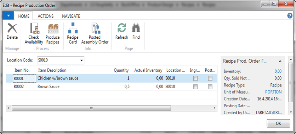Click the FactBox vertical scrollbar thumb
Screen dimensions: 296x134
[291, 82]
